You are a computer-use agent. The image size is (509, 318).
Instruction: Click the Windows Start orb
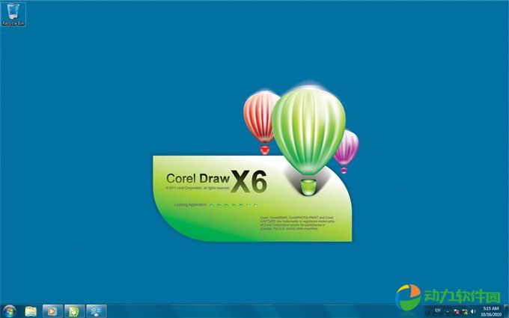tap(10, 311)
